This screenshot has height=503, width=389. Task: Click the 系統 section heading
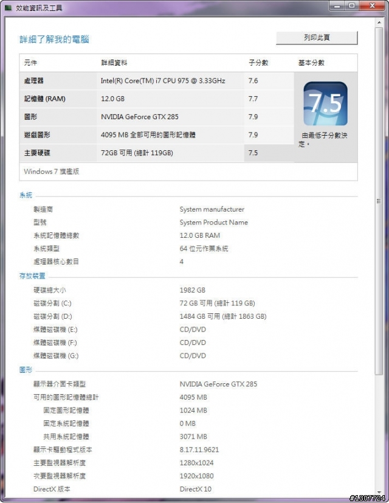[x=26, y=195]
